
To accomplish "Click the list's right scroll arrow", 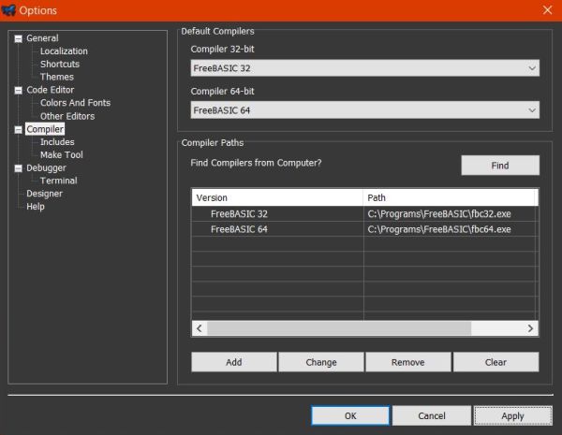I will [x=530, y=328].
